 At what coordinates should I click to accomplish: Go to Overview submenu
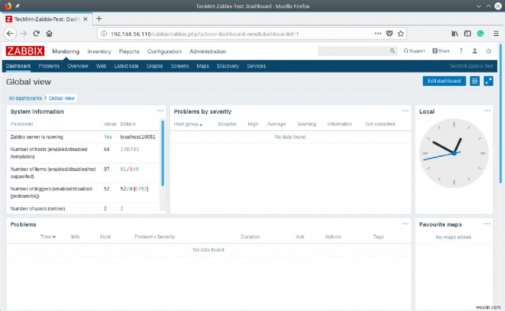click(x=78, y=66)
